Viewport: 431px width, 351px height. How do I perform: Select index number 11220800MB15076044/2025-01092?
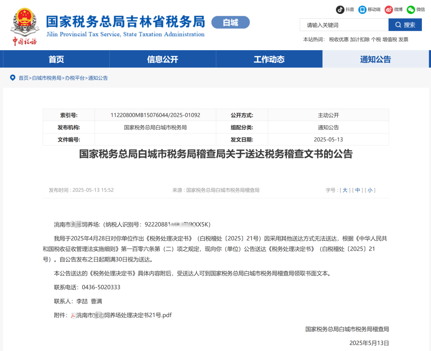pos(155,115)
